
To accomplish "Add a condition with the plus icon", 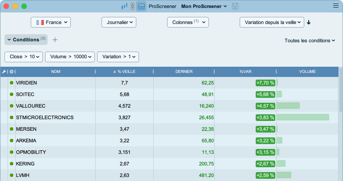I will click(x=55, y=40).
